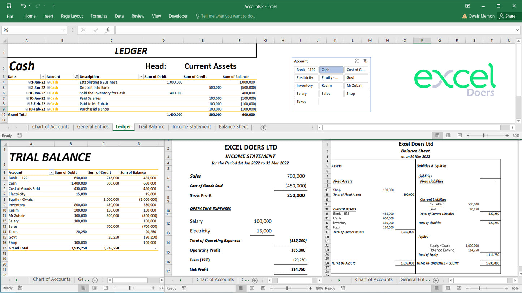
Task: Open Account filter dropdown in Trial Balance
Action: (51, 173)
